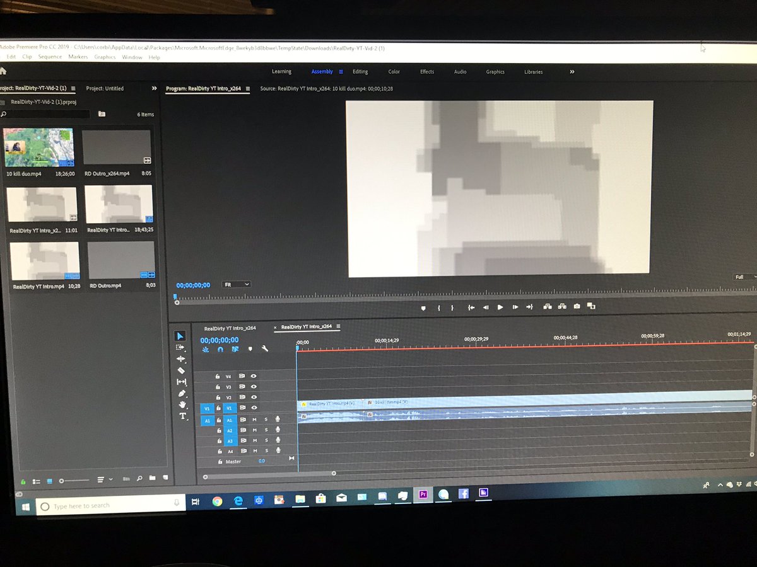The height and width of the screenshot is (567, 757).
Task: Open timeline sequence panel menu
Action: [x=338, y=326]
